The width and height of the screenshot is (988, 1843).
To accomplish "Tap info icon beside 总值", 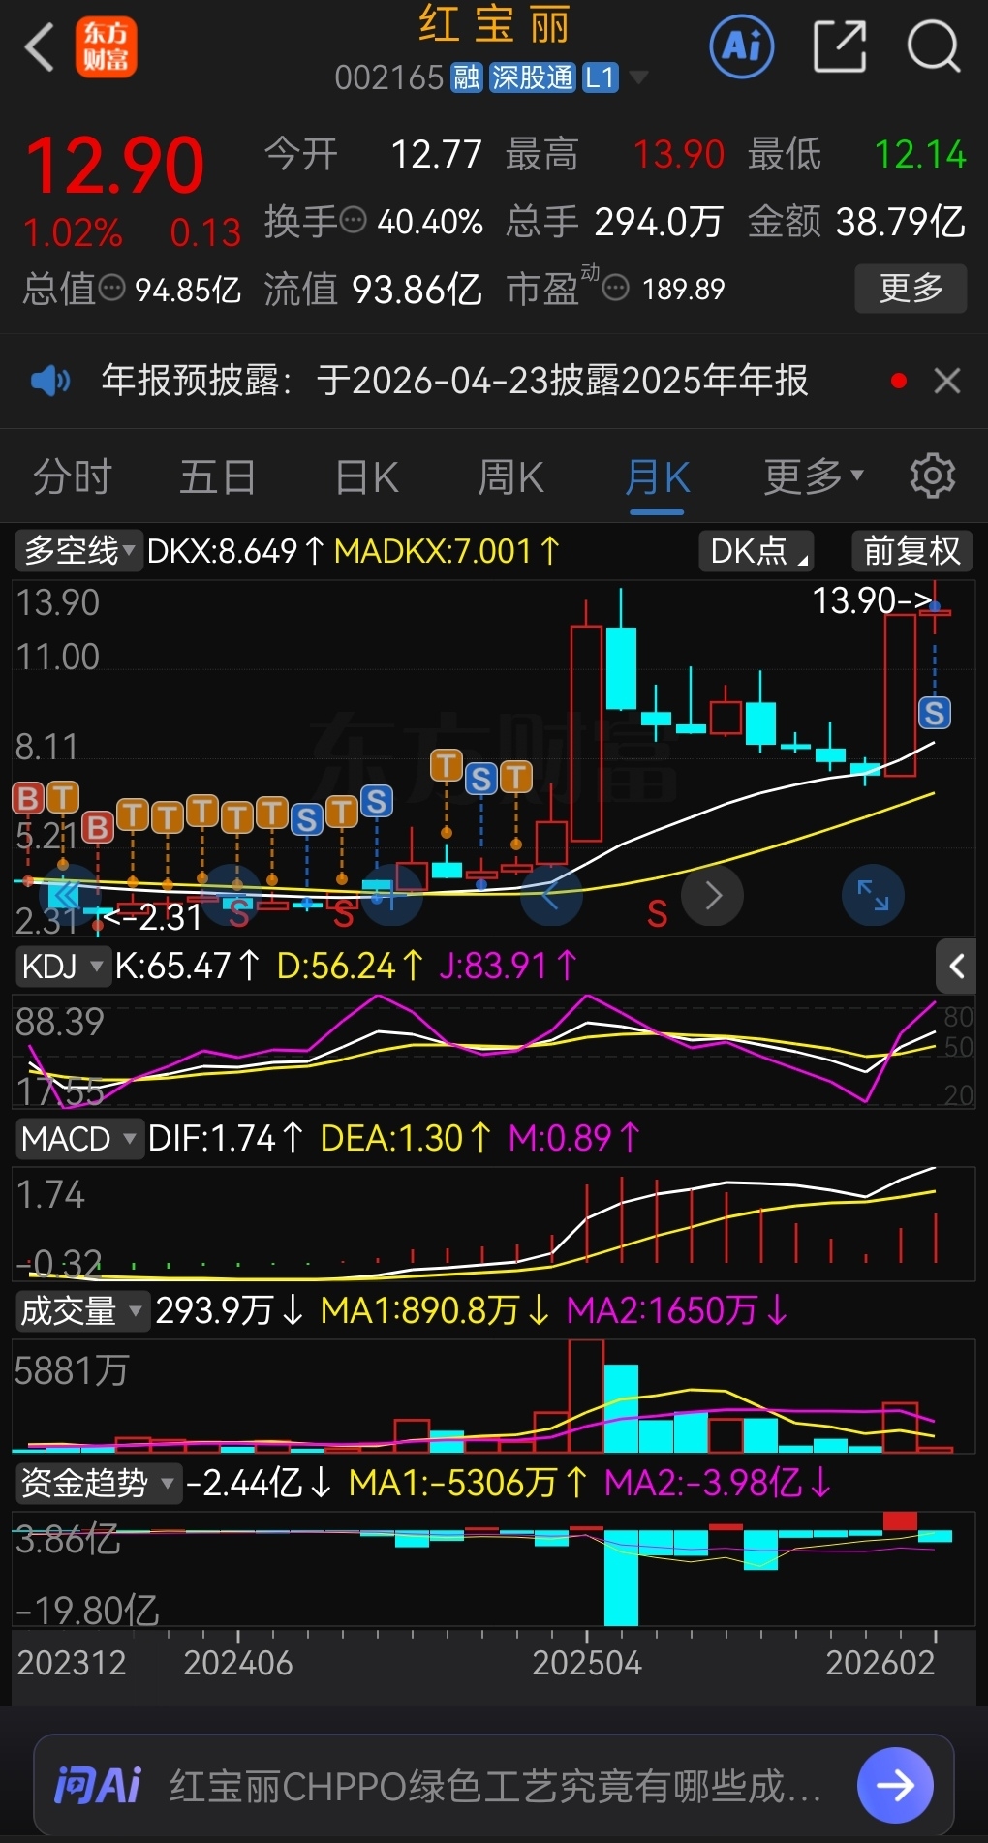I will (112, 287).
